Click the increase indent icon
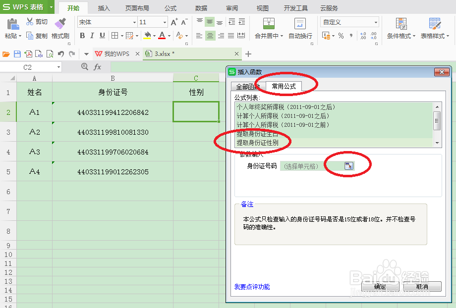 click(x=242, y=22)
